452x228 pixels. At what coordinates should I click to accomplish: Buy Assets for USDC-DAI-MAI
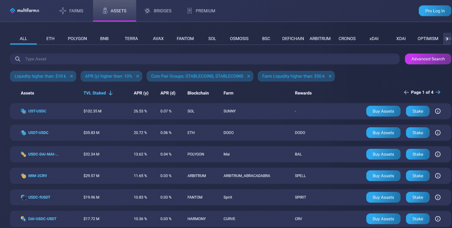point(383,154)
